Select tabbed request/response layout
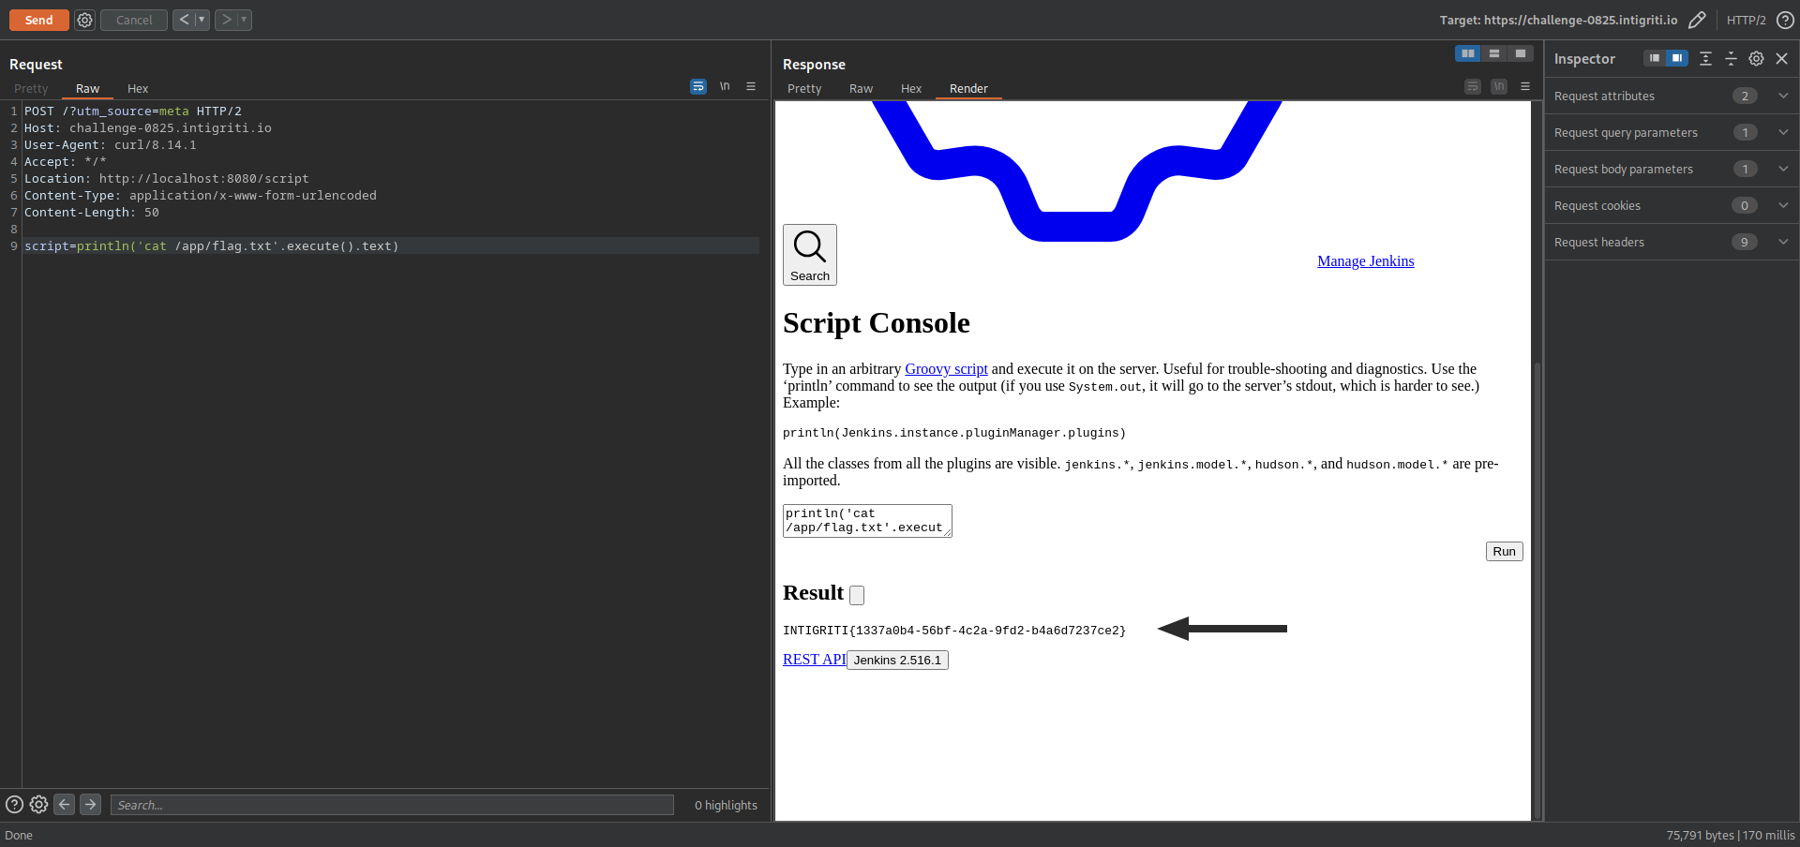 click(1521, 53)
